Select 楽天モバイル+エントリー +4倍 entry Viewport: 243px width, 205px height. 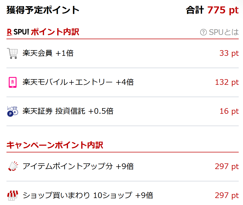(78, 82)
